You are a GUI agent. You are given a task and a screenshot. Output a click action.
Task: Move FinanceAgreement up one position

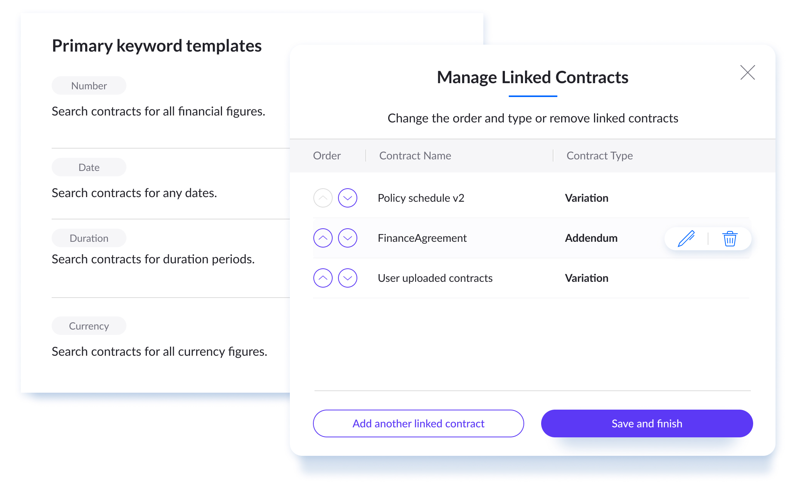(323, 238)
